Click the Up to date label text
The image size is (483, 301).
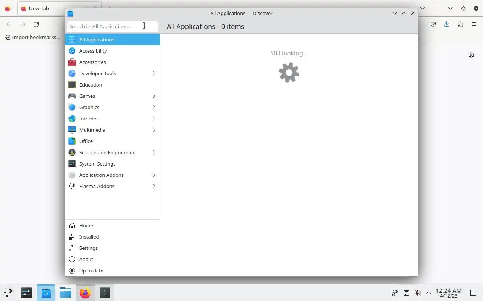[x=91, y=271]
